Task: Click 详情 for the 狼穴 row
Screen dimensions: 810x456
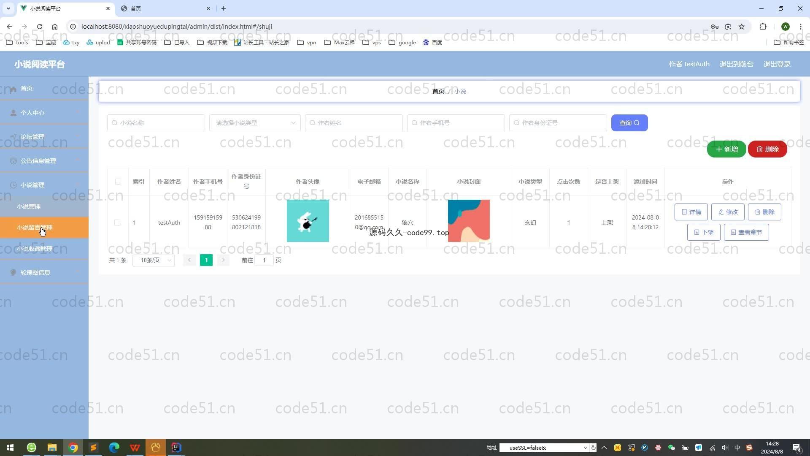Action: [691, 212]
